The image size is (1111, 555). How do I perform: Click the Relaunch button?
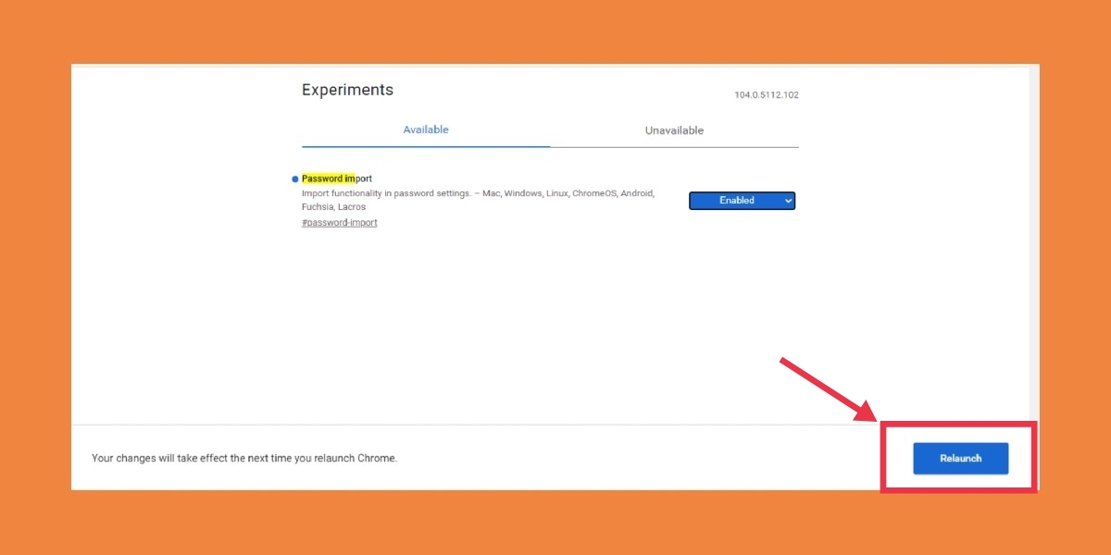tap(960, 457)
